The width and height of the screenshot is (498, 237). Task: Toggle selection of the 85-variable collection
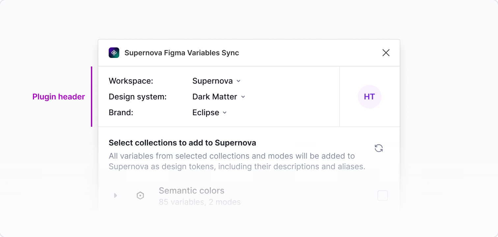point(383,195)
